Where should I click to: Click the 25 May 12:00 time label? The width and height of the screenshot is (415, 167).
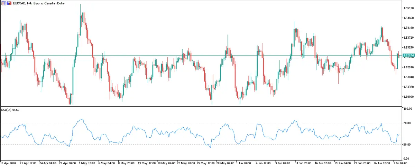point(206,163)
